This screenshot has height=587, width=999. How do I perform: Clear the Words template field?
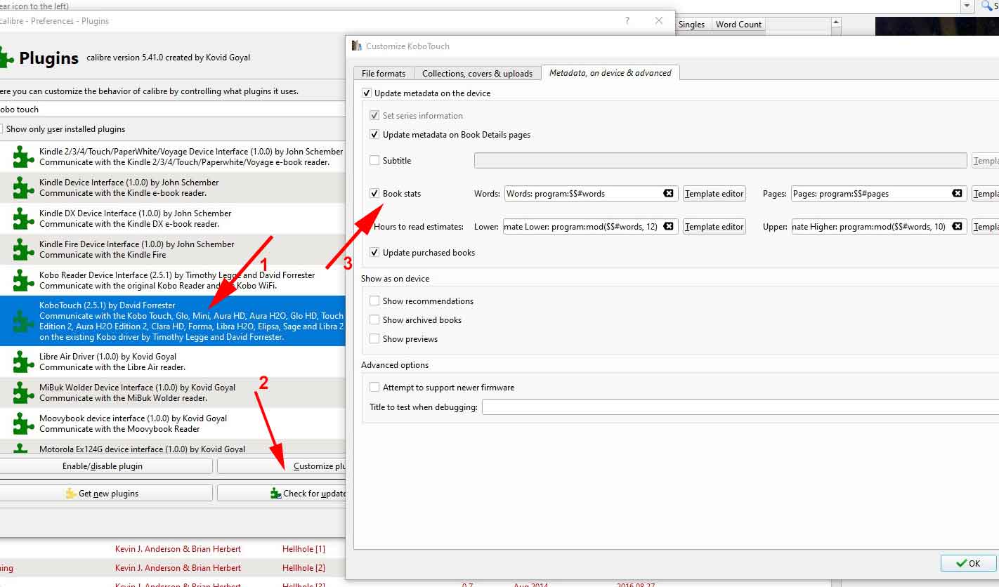coord(669,193)
